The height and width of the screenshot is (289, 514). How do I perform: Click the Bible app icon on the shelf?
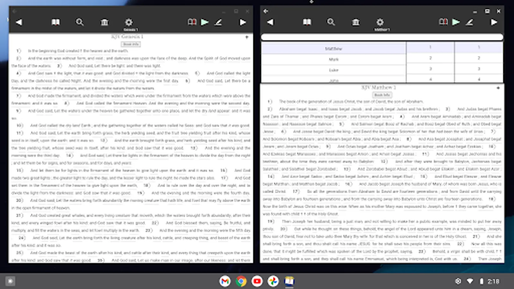tap(289, 281)
